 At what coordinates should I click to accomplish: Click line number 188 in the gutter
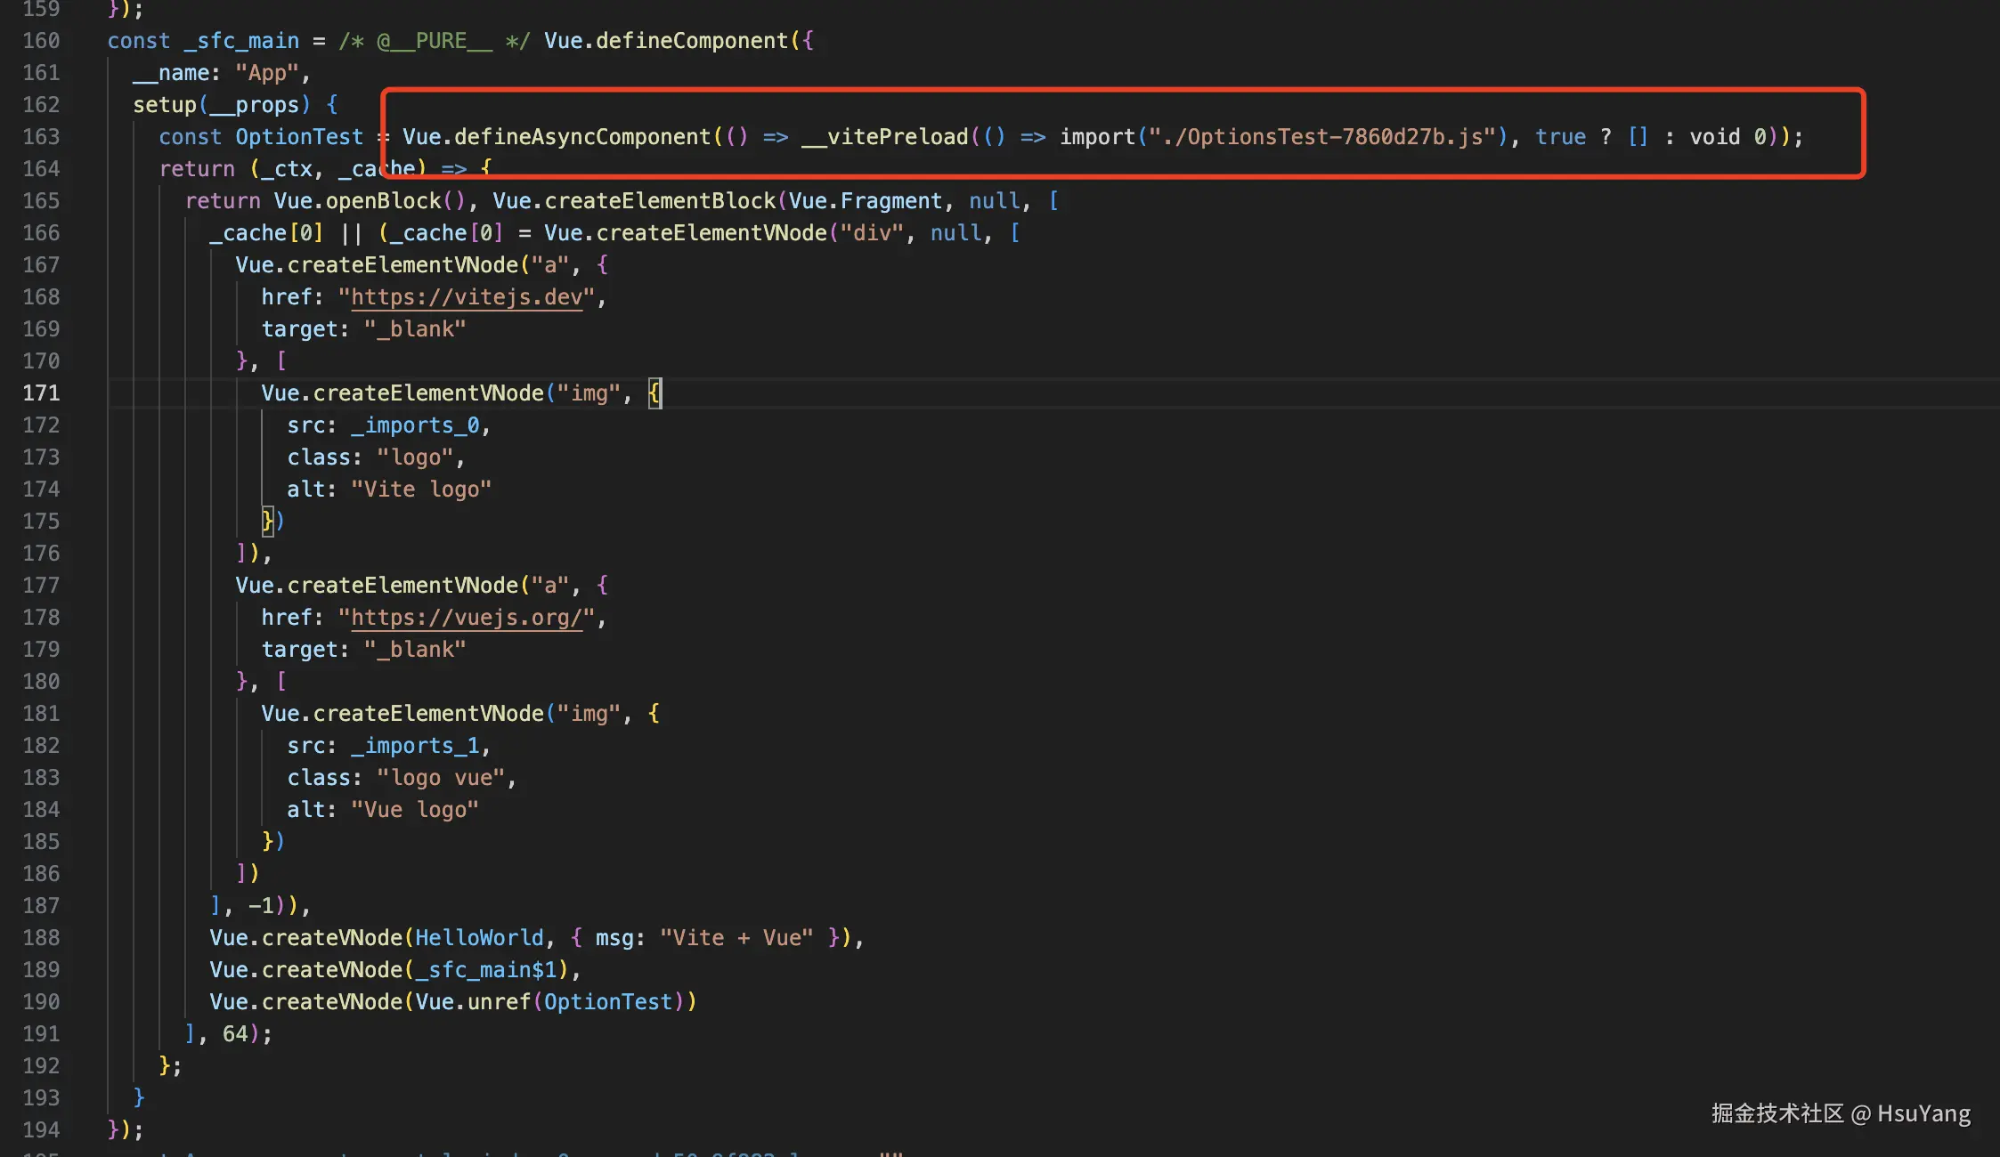pos(41,938)
